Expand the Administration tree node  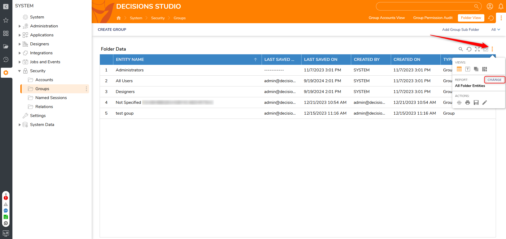point(20,26)
